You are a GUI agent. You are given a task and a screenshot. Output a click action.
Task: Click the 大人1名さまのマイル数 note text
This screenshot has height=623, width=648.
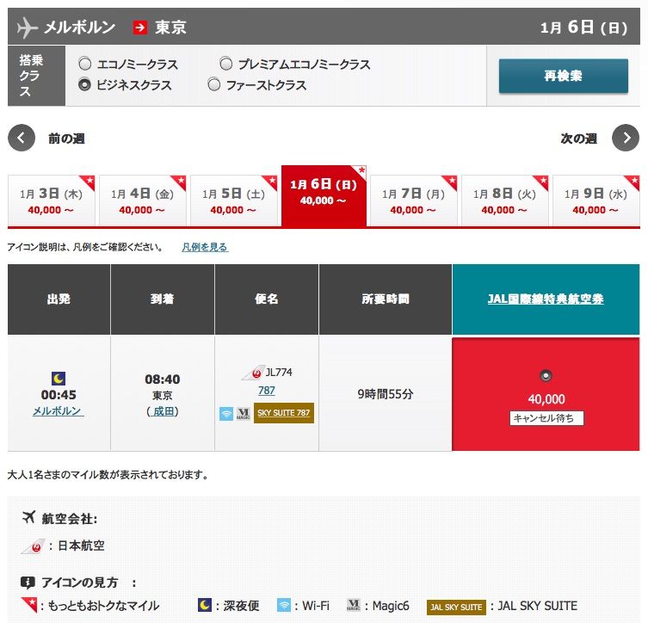coord(108,475)
